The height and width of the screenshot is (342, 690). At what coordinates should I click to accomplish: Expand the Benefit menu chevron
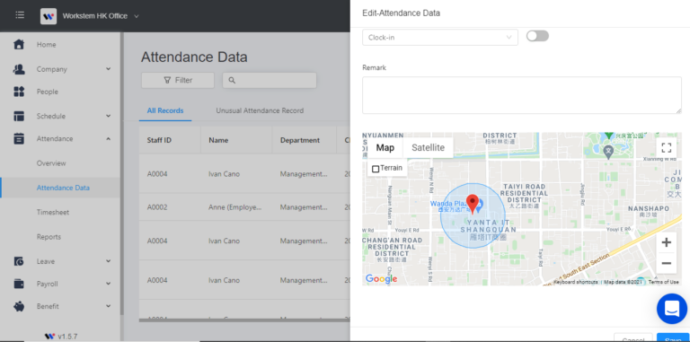tap(108, 306)
